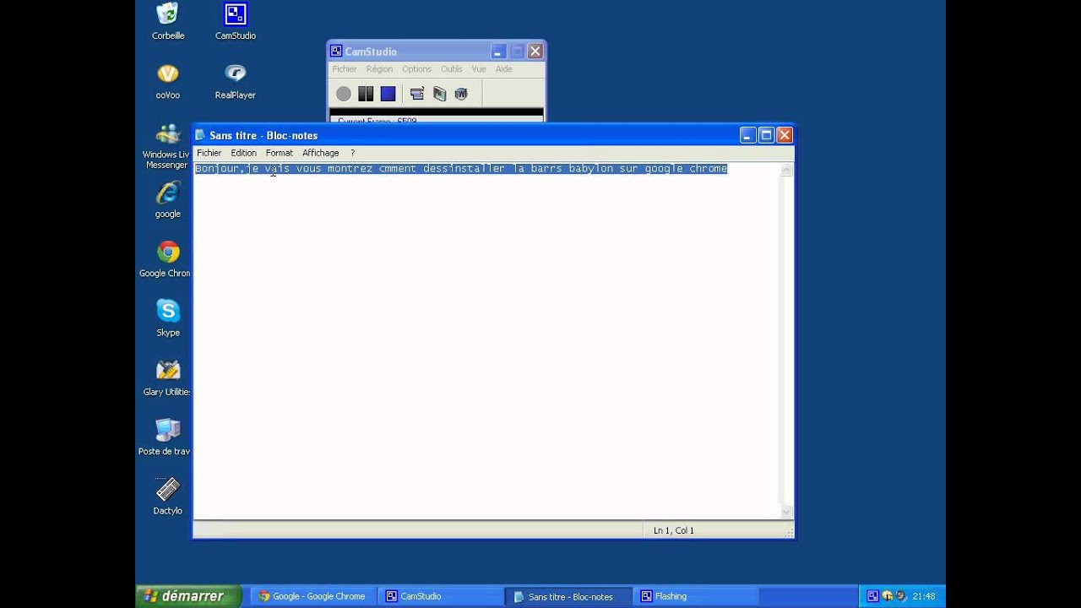Viewport: 1081px width, 608px height.
Task: Click the 21:48 taskbar clock
Action: click(x=923, y=596)
